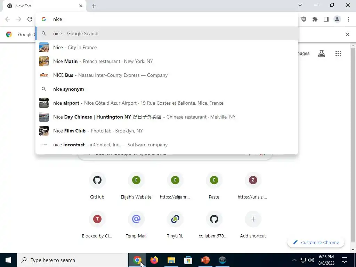Image resolution: width=356 pixels, height=267 pixels.
Task: Pick the Nice Day Chinese suggestion
Action: click(x=167, y=117)
